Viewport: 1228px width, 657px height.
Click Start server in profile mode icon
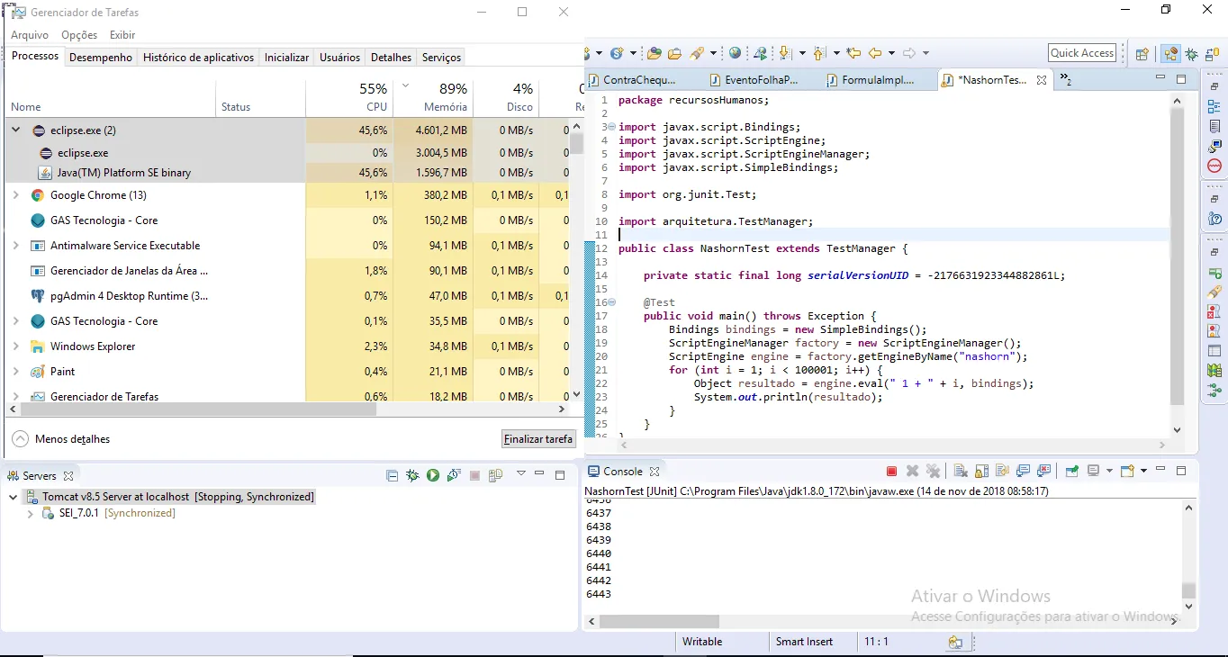click(454, 475)
